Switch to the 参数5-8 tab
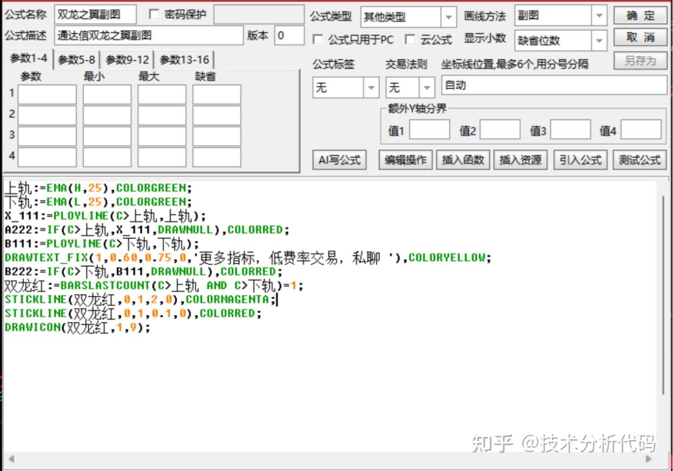The image size is (673, 471). pos(76,60)
